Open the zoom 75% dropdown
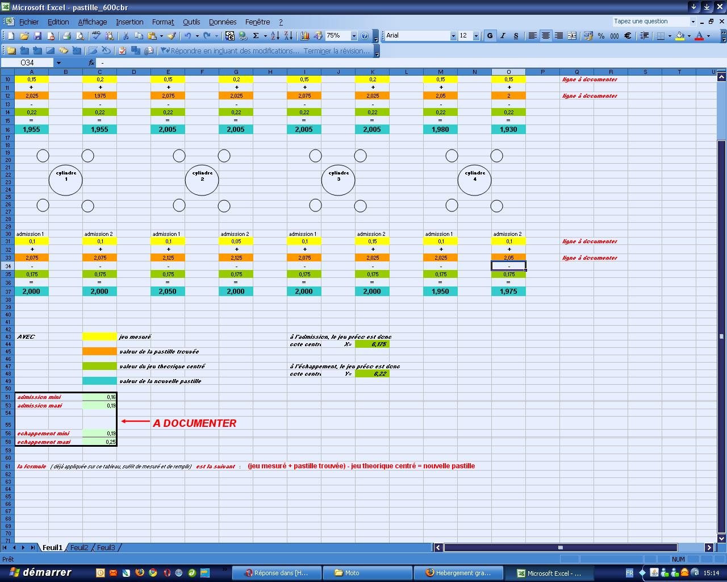 tap(354, 36)
